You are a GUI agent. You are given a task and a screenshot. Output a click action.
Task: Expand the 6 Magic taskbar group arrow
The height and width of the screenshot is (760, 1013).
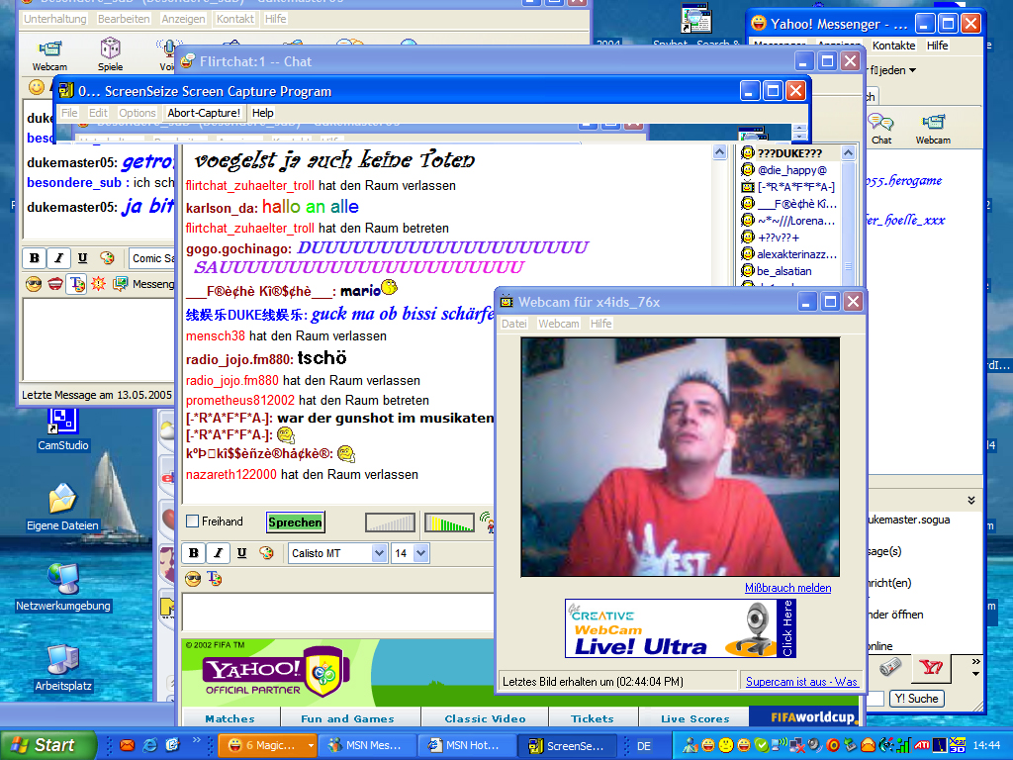pyautogui.click(x=311, y=745)
